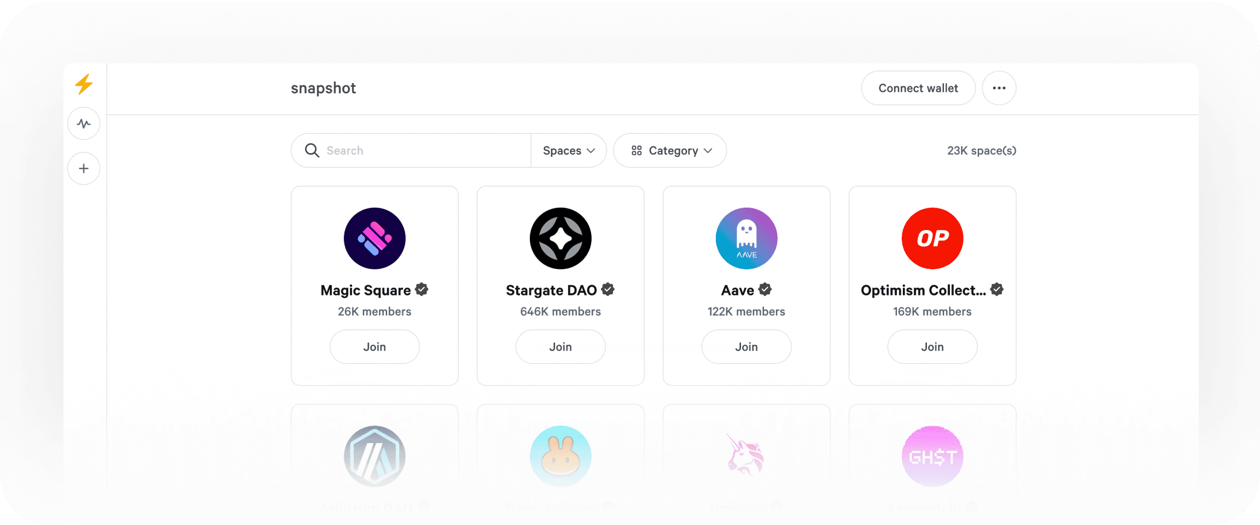Screen dimensions: 1260x525
Task: Click the plus icon to create a space
Action: (83, 168)
